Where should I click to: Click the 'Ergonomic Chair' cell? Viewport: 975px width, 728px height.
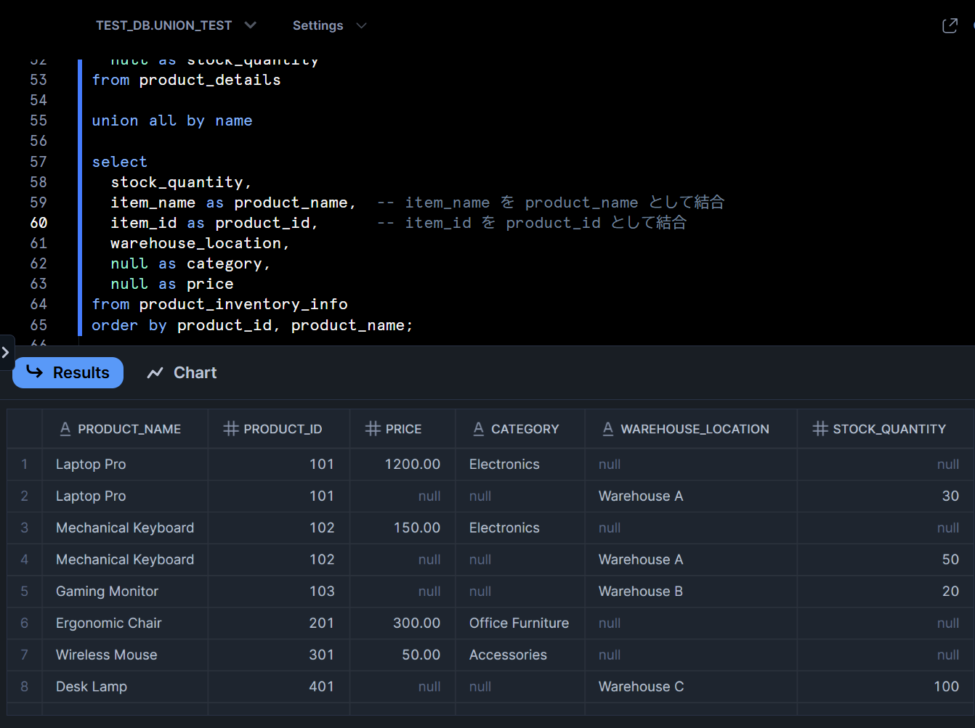125,623
